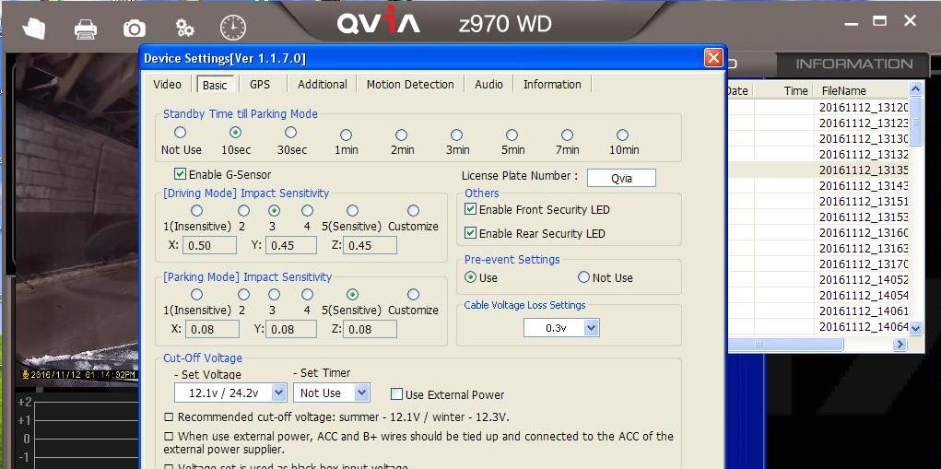Screen dimensions: 941x469
Task: Set standby time to 5min
Action: [x=512, y=135]
